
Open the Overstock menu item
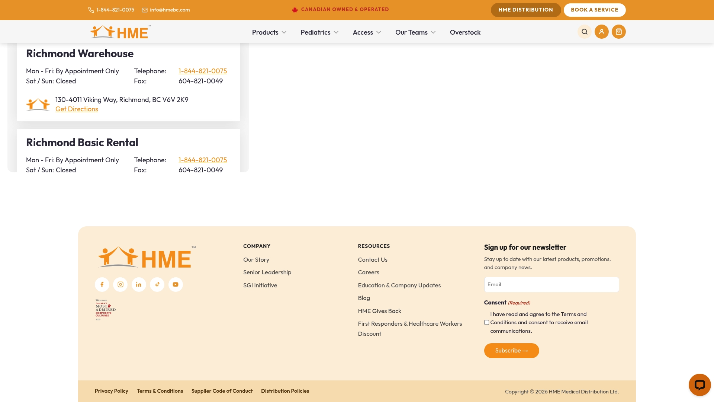click(465, 32)
